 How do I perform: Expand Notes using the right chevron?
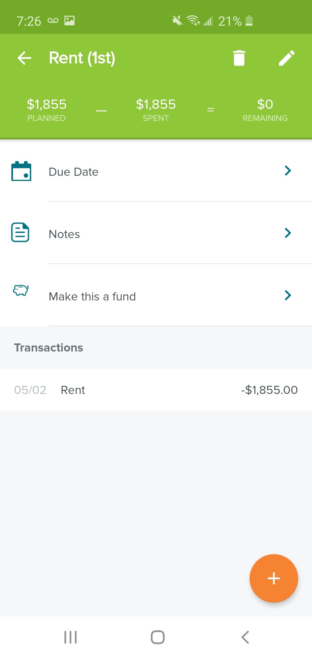point(288,233)
